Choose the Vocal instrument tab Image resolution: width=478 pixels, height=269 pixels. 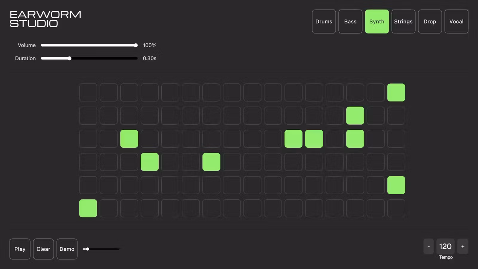coord(456,22)
